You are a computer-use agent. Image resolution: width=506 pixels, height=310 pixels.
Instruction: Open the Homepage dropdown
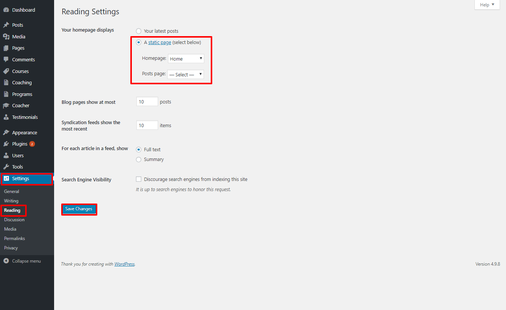click(x=186, y=59)
